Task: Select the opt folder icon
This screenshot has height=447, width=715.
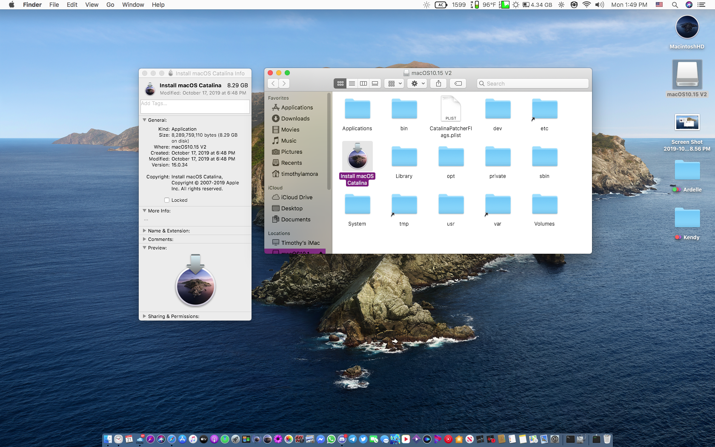Action: 451,157
